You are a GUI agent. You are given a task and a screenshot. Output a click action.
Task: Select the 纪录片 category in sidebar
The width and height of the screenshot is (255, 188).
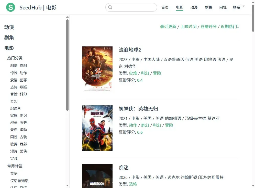click(x=16, y=108)
